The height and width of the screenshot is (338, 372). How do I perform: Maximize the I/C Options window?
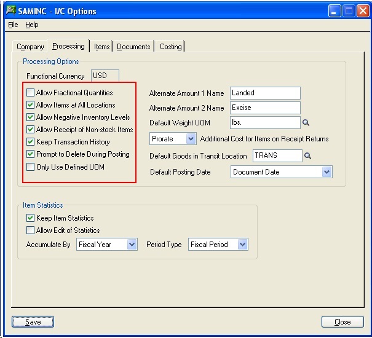pyautogui.click(x=349, y=10)
